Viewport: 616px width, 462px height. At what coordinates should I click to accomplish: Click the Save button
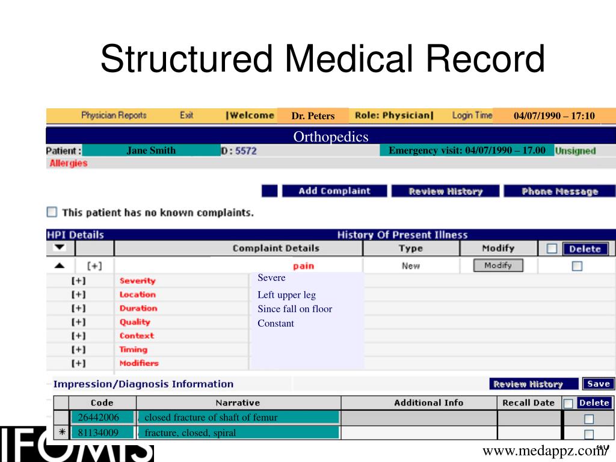coord(599,384)
